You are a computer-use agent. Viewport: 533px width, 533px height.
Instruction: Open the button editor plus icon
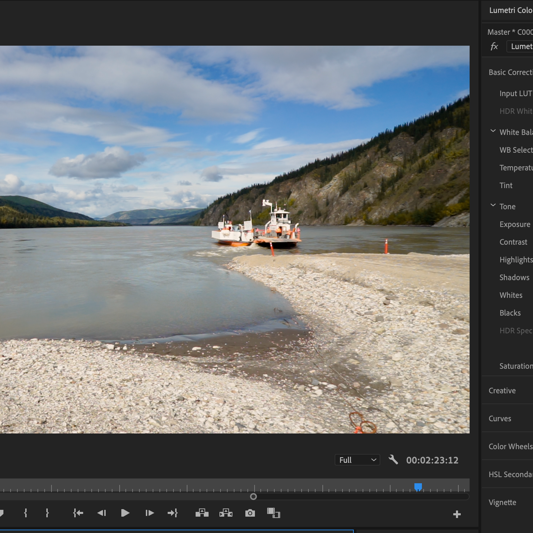[457, 514]
